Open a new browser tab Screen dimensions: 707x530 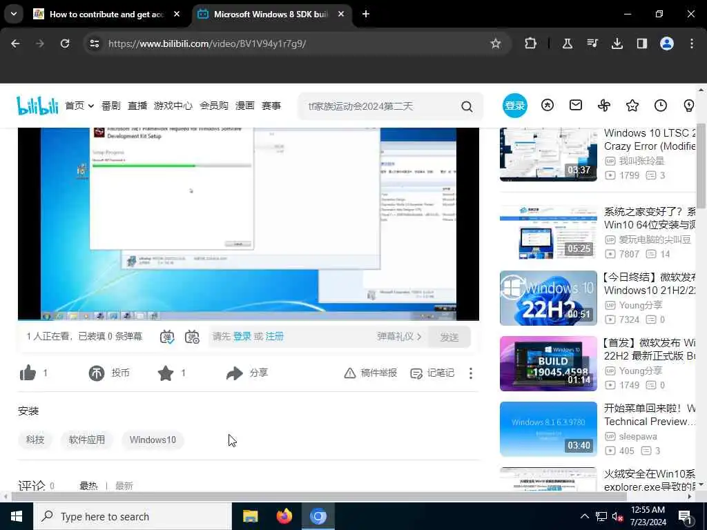[x=366, y=14]
